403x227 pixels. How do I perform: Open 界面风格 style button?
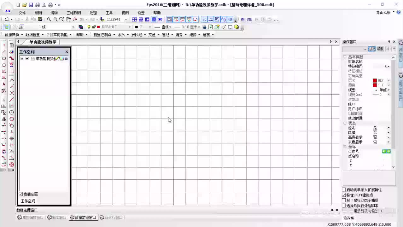coord(385,13)
